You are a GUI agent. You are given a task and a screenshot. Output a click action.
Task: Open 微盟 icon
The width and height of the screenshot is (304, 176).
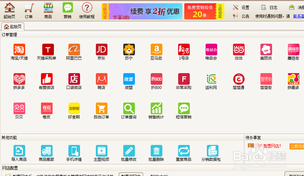pyautogui.click(x=129, y=82)
